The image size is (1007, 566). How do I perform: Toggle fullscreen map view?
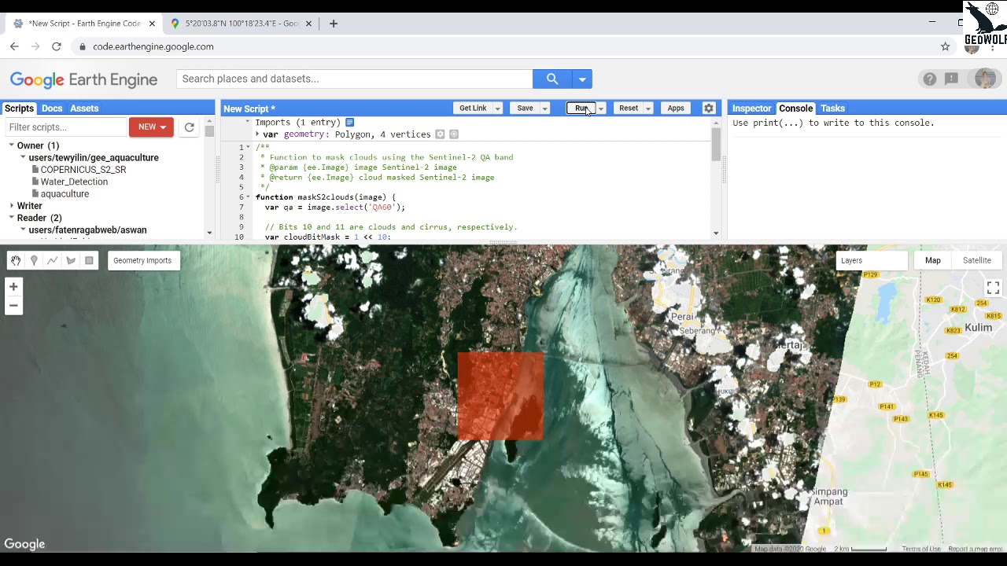pos(993,289)
